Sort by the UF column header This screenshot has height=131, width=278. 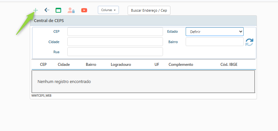(x=157, y=65)
